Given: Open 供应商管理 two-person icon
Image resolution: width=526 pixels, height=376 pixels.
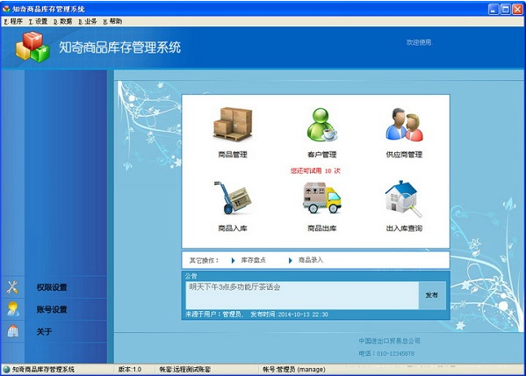Looking at the screenshot, I should point(404,125).
